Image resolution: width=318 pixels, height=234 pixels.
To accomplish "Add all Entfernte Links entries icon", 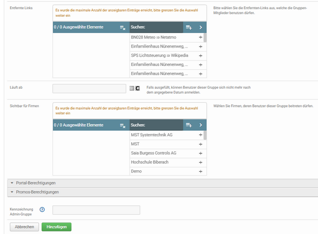I will (x=189, y=27).
